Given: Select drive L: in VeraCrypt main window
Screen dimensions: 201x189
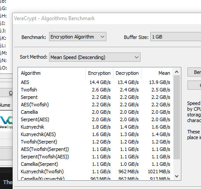Looking at the screenshot, I should 3,45.
